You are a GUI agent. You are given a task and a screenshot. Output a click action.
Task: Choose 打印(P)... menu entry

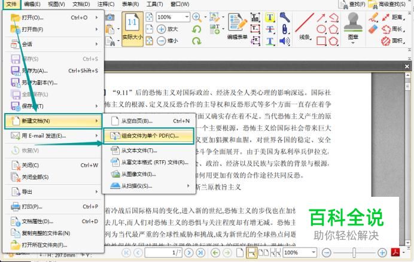coord(53,206)
